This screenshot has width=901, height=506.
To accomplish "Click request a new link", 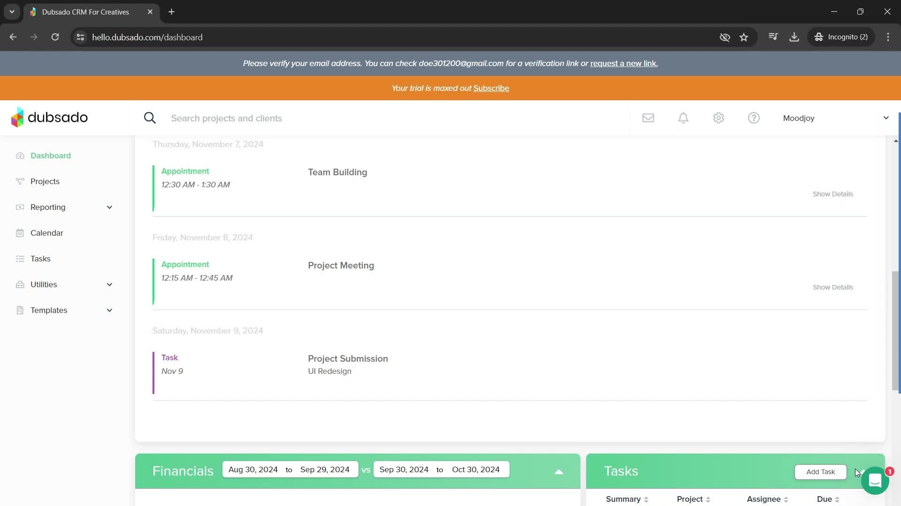I will (x=624, y=63).
